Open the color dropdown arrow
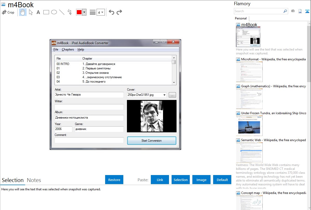This screenshot has width=311, height=210. coord(84,12)
